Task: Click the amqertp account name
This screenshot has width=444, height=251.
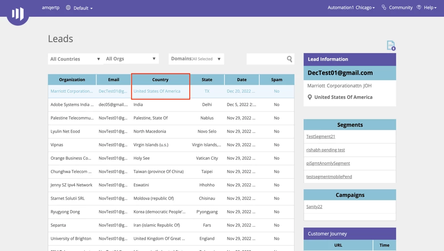Action: coord(51,8)
